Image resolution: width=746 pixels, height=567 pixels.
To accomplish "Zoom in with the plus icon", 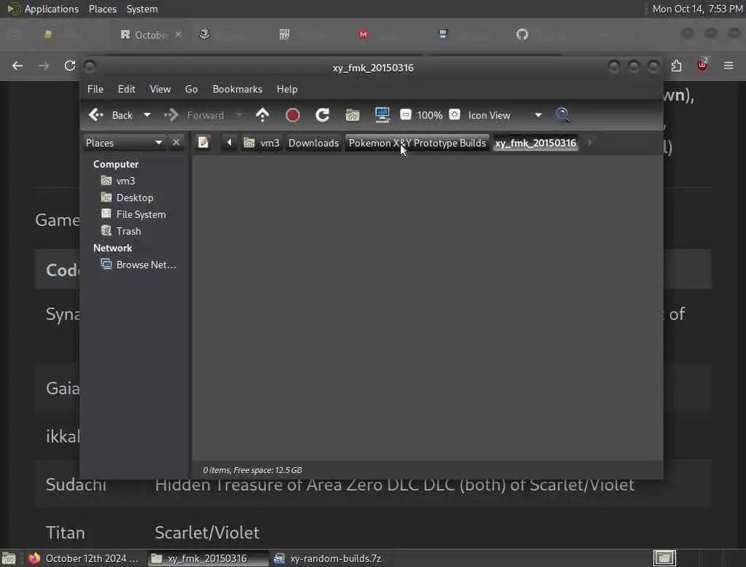I will click(x=455, y=114).
